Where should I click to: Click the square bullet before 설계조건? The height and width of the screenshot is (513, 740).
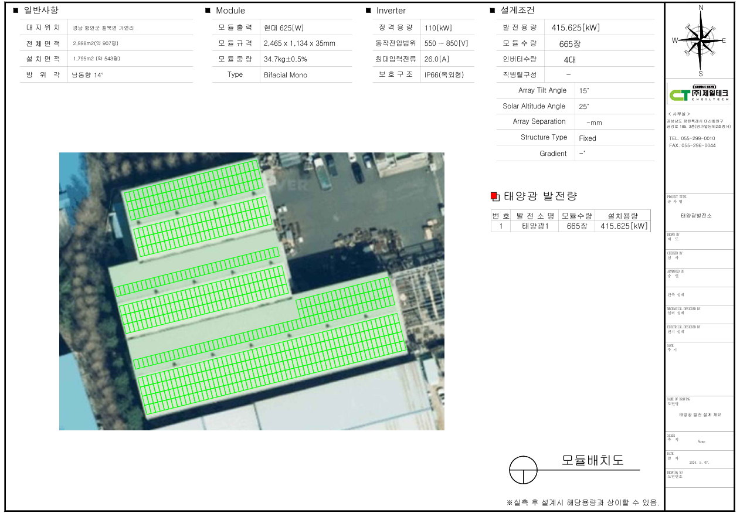493,11
